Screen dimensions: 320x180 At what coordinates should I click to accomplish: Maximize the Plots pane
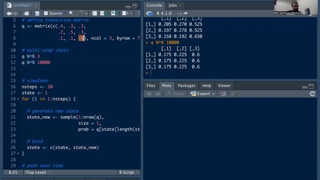(311, 86)
